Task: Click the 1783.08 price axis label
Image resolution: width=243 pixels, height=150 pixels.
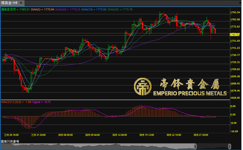Action: [x=235, y=20]
